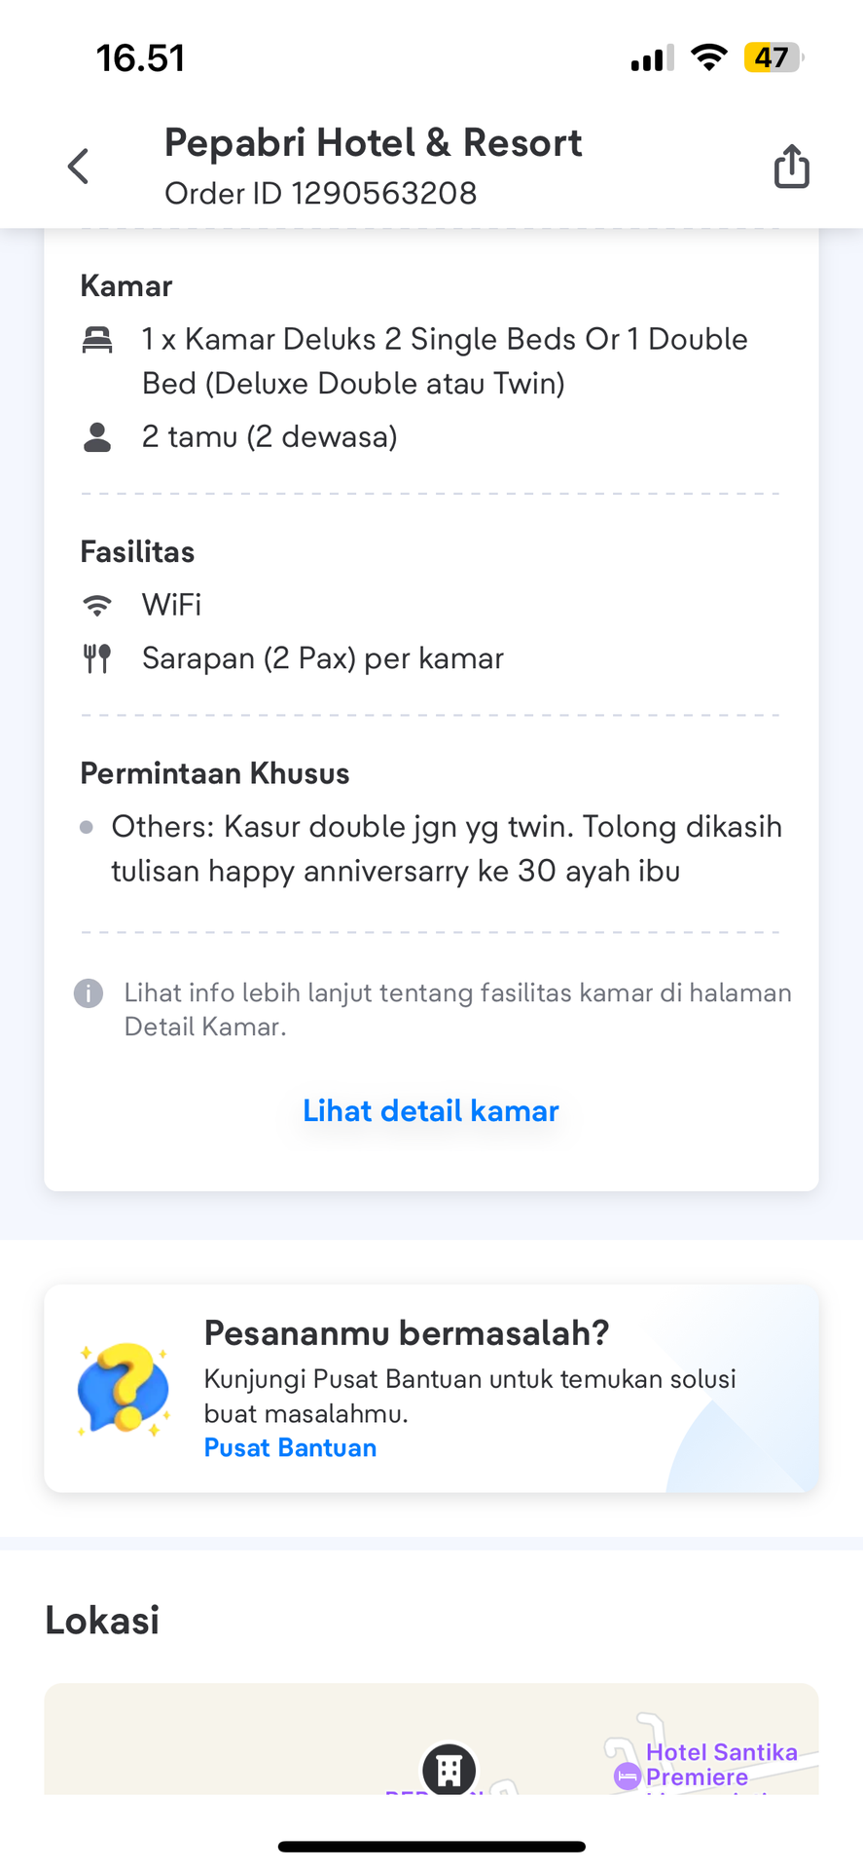The height and width of the screenshot is (1870, 863).
Task: Tap the Kamar Deluks room description
Action: coord(445,361)
